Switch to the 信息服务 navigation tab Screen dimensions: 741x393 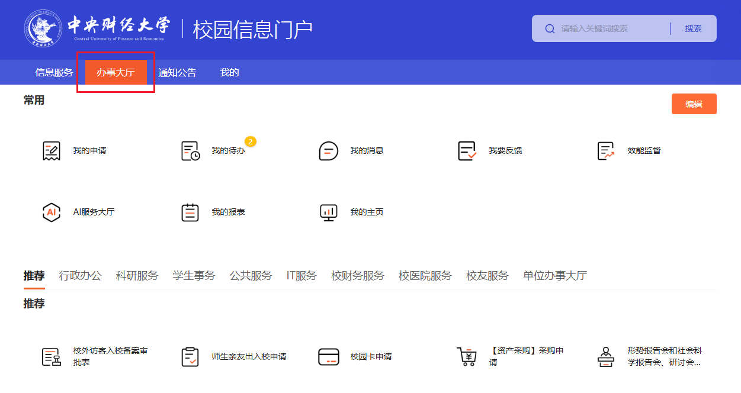[x=54, y=73]
